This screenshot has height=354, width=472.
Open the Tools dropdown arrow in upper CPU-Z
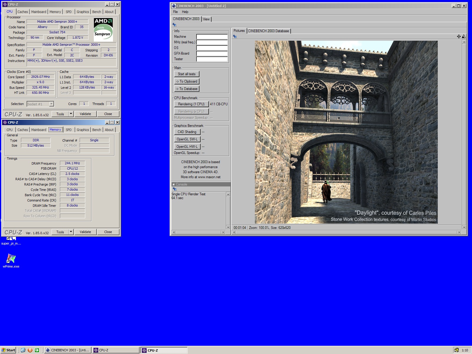point(71,114)
